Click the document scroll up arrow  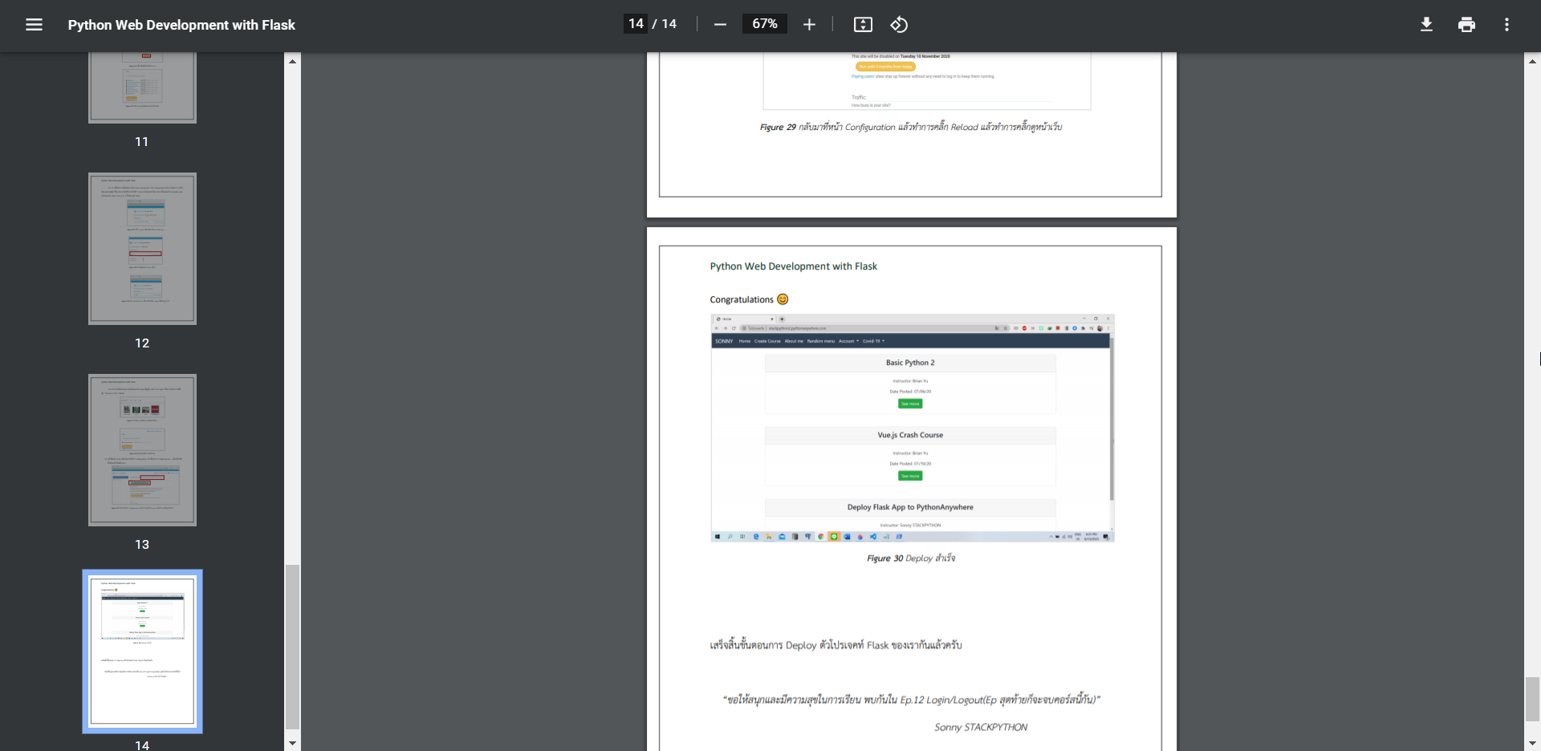pos(1532,61)
